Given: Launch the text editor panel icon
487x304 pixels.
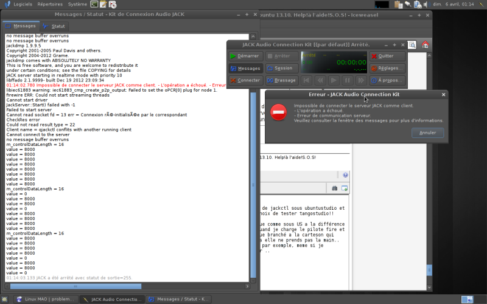Looking at the screenshot, I should pyautogui.click(x=103, y=4).
